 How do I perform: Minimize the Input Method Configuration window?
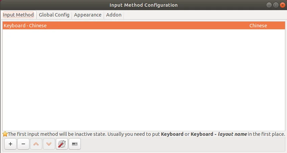269,5
